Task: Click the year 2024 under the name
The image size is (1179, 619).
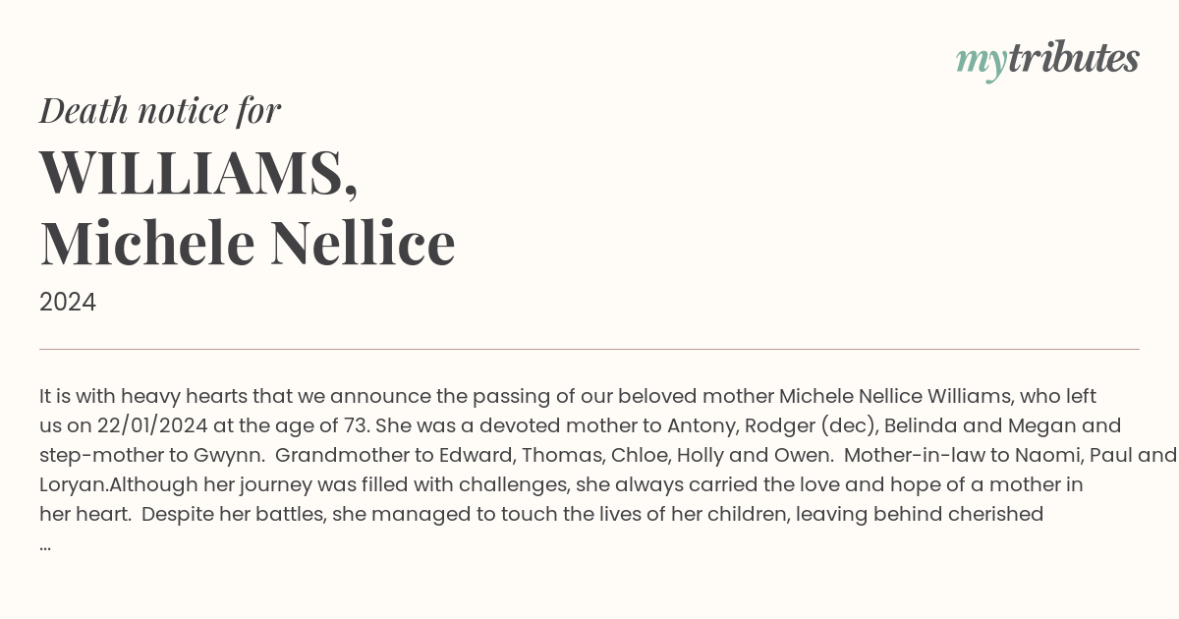Action: point(68,302)
